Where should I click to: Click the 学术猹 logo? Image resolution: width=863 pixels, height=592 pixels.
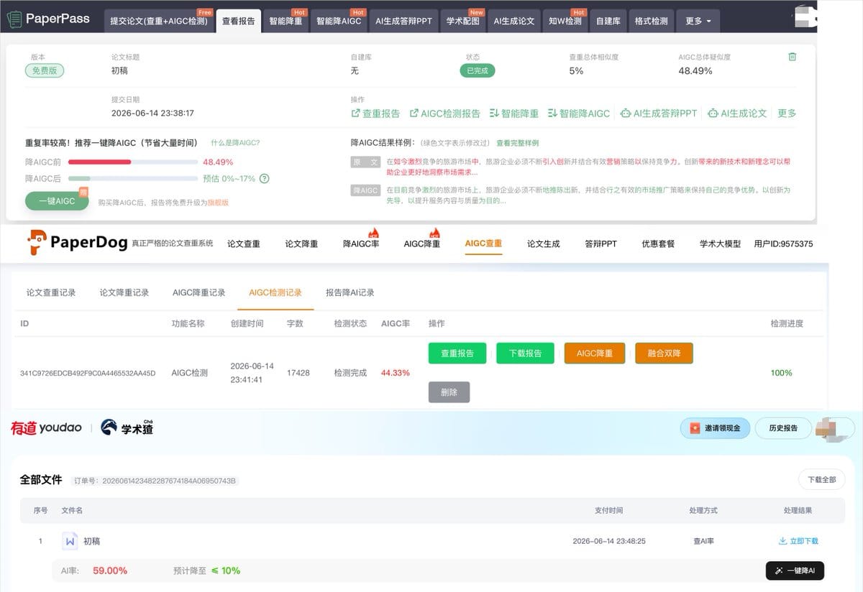point(127,427)
